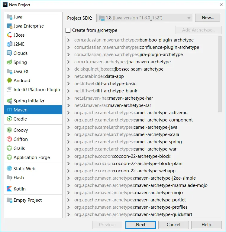Switch to the Kotlin category label
The width and height of the screenshot is (226, 232).
click(x=20, y=189)
